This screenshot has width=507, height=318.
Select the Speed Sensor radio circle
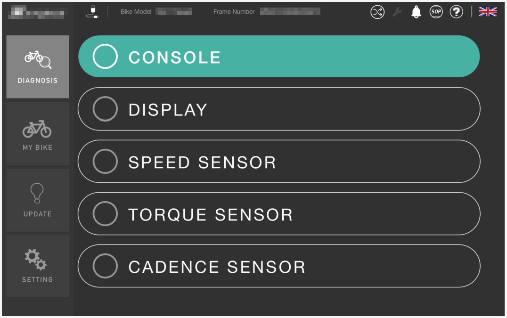point(105,162)
